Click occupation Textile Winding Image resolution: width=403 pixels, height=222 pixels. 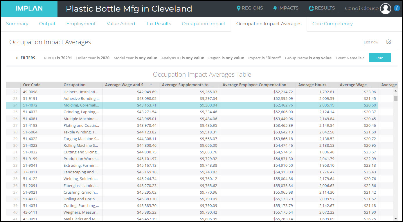[81, 132]
